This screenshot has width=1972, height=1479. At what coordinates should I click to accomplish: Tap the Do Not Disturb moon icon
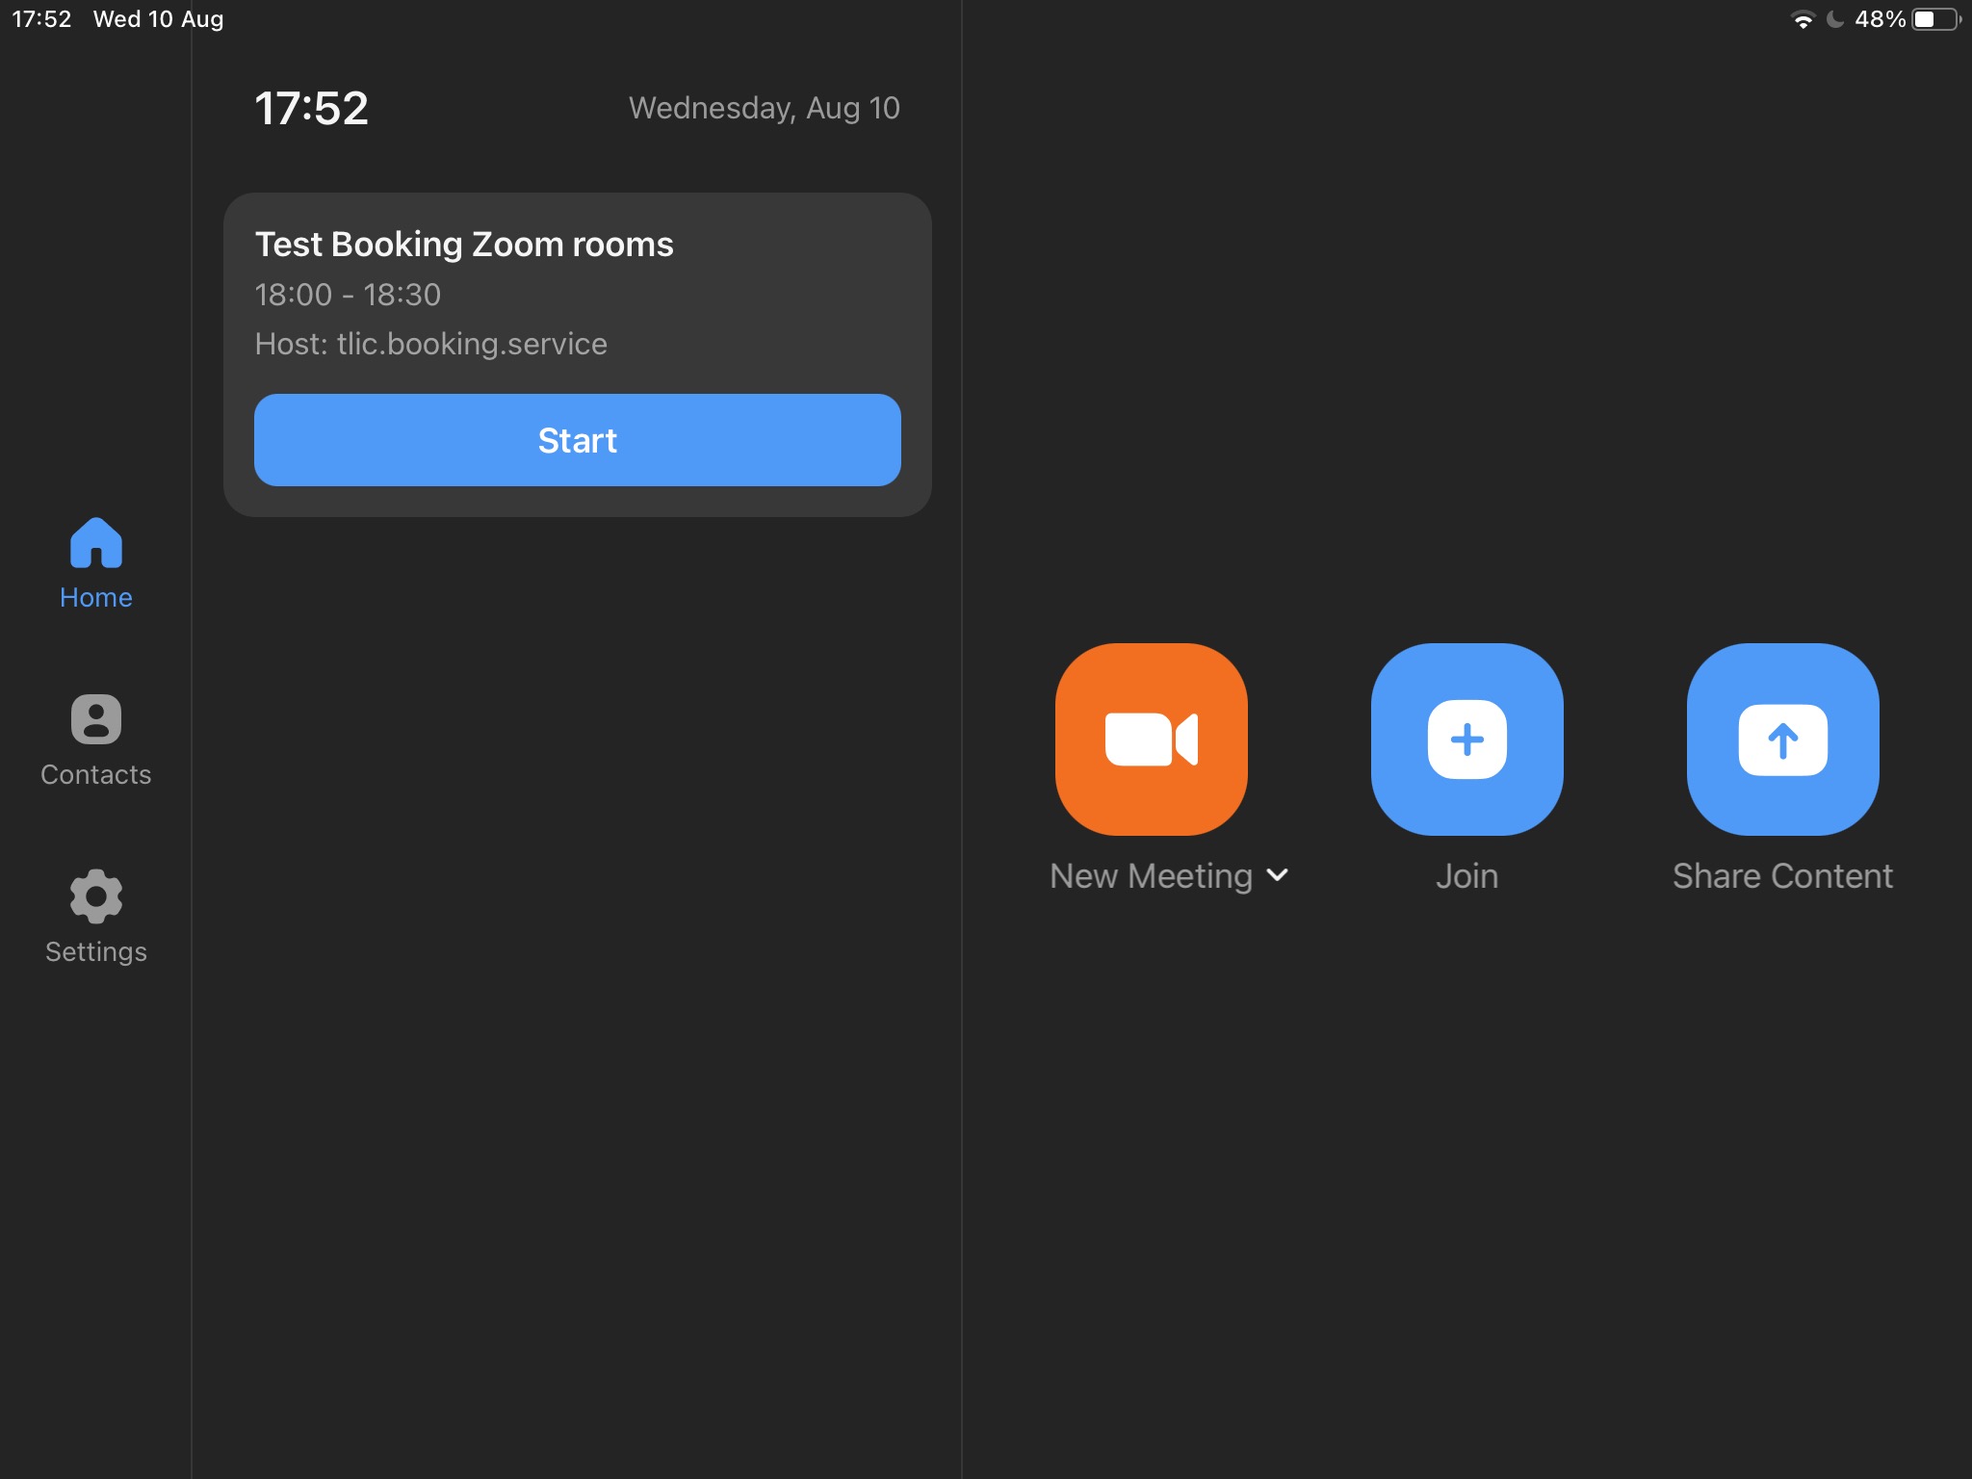pyautogui.click(x=1835, y=19)
